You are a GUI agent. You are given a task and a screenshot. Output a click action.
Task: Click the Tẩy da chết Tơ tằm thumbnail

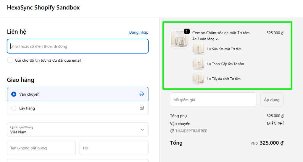click(198, 79)
